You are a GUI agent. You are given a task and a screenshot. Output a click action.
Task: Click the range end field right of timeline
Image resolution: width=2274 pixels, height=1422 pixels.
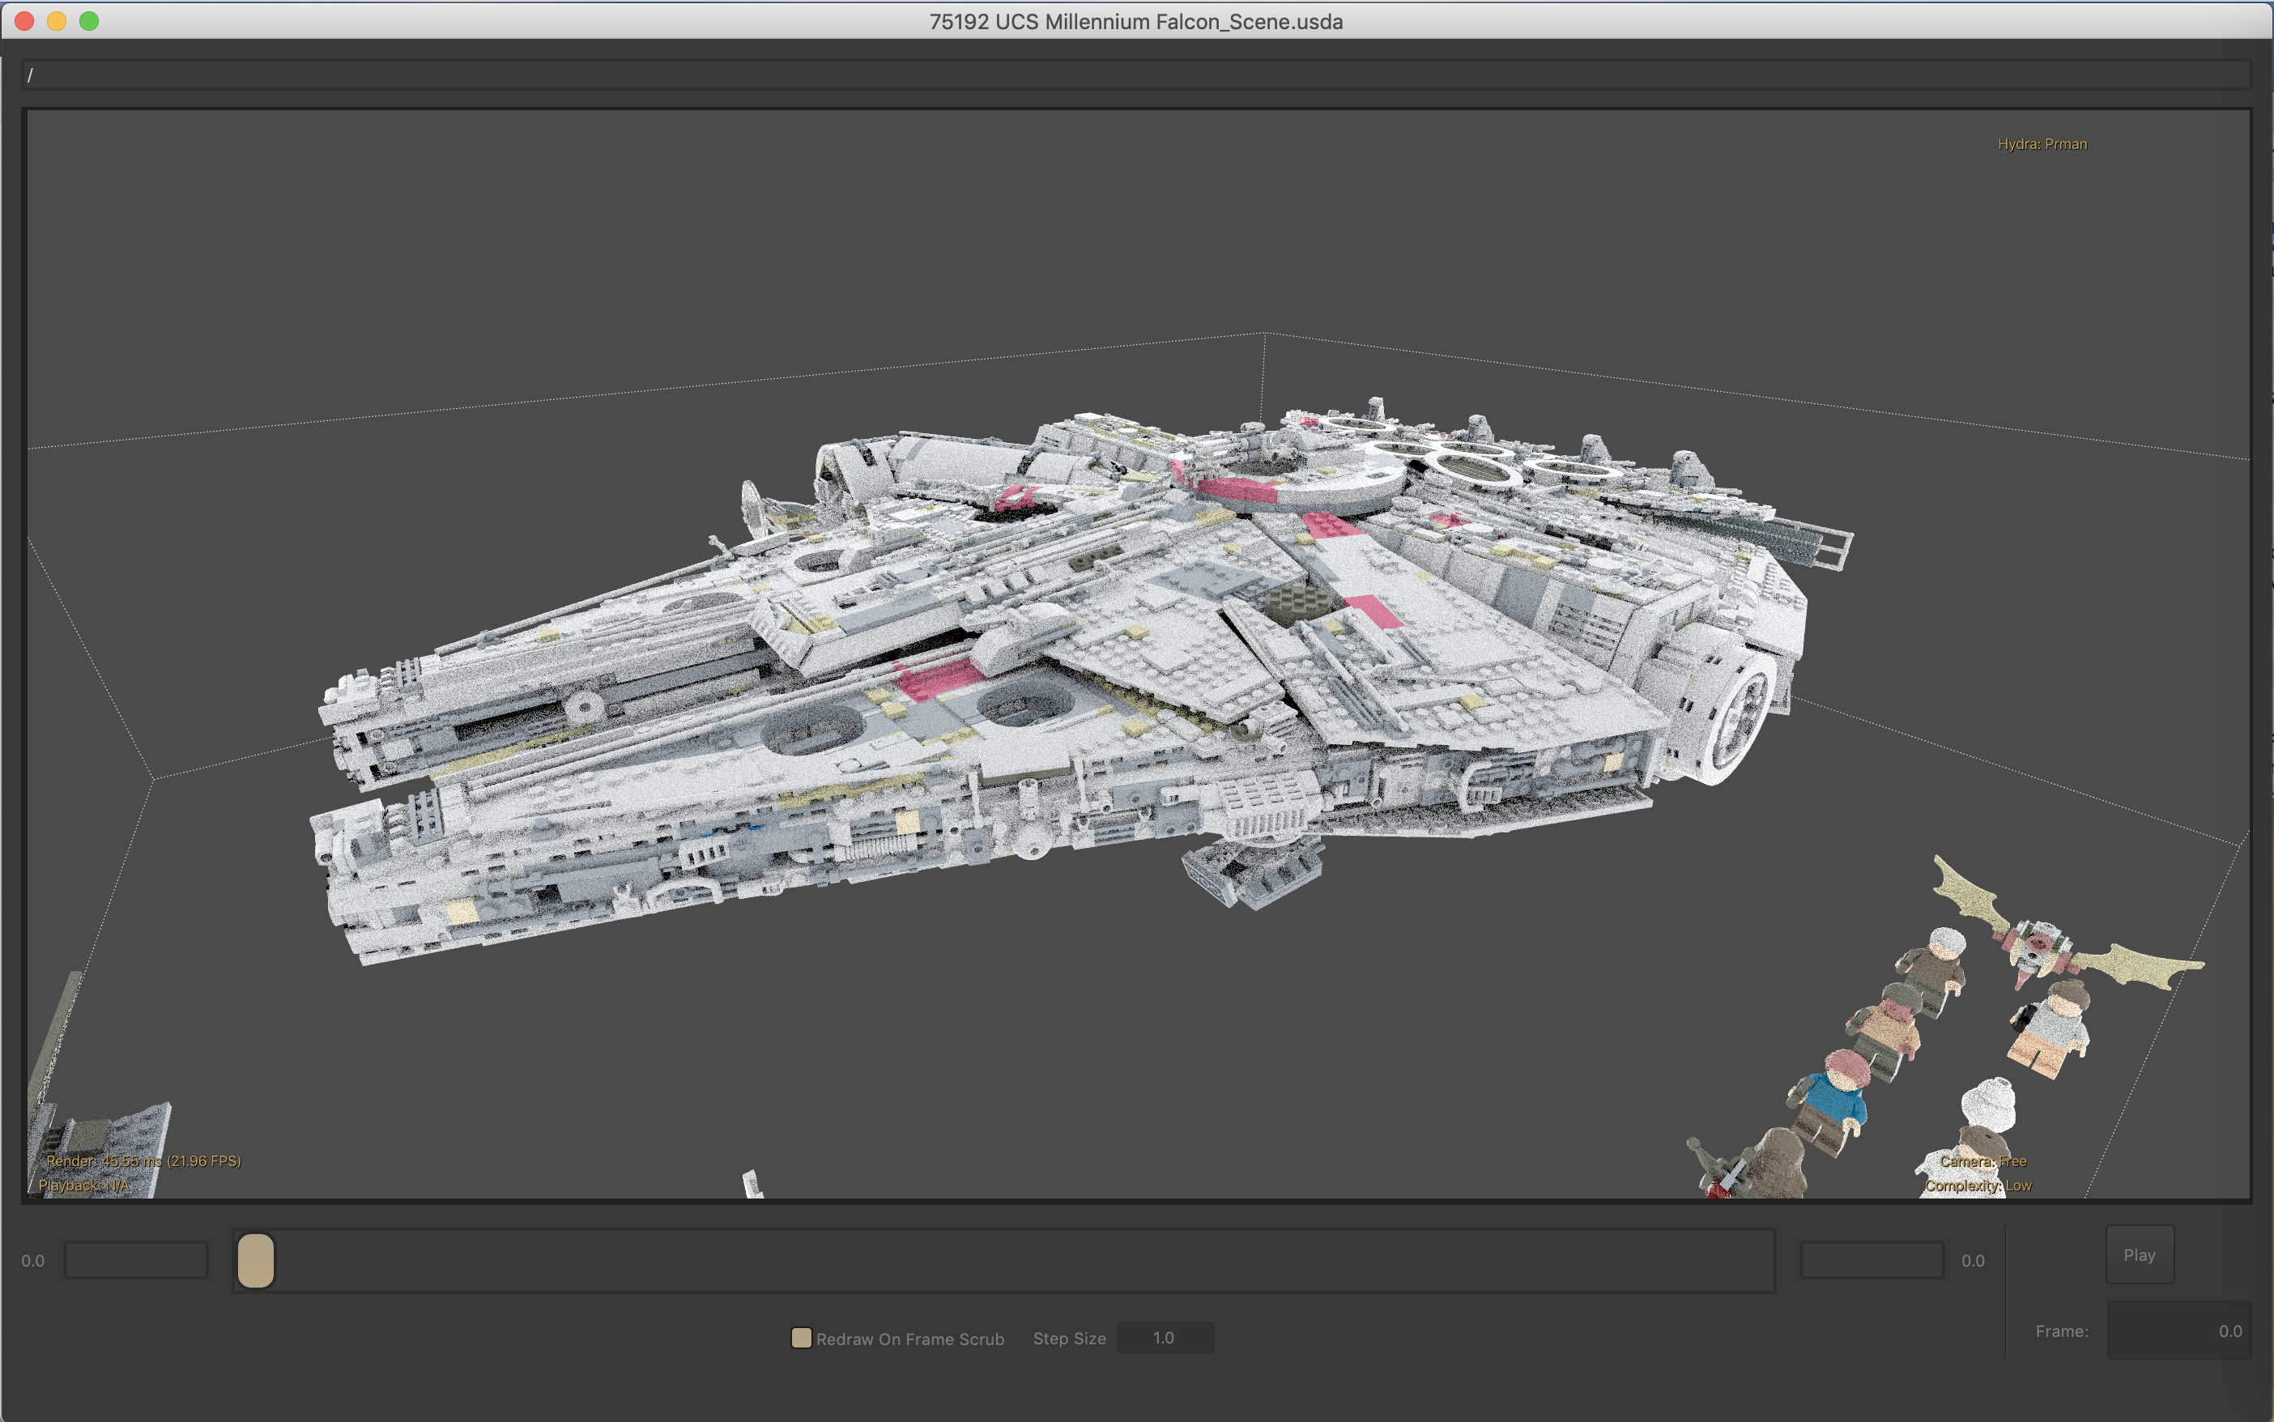(1871, 1260)
